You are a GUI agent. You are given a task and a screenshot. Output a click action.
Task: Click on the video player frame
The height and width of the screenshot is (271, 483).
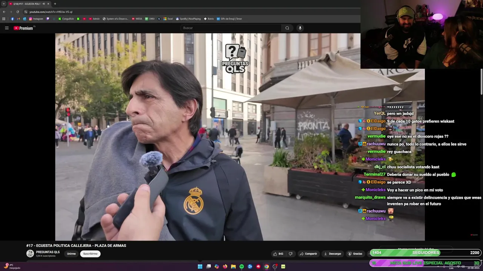(240, 137)
